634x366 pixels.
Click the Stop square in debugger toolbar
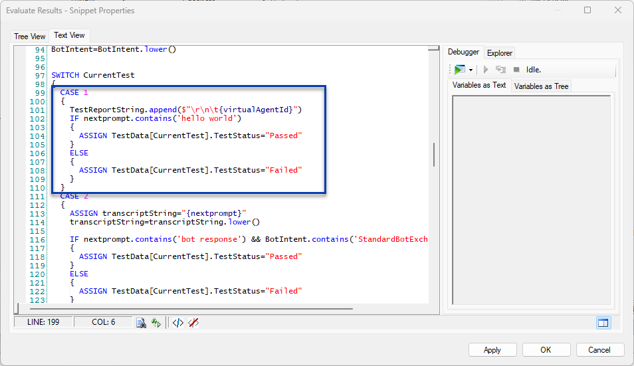coord(516,69)
